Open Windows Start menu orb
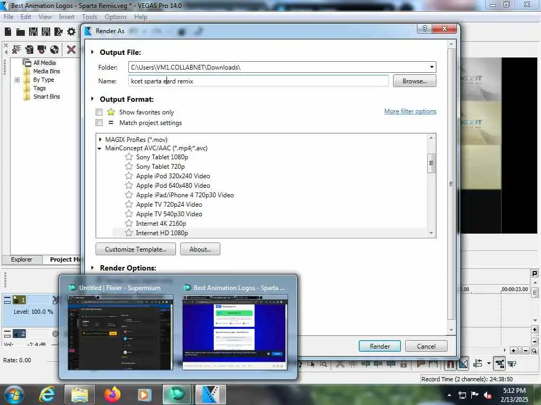Screen dimensions: 541x405 [14, 394]
